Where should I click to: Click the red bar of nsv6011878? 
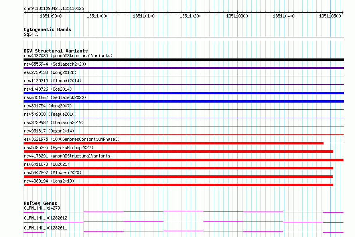178,168
